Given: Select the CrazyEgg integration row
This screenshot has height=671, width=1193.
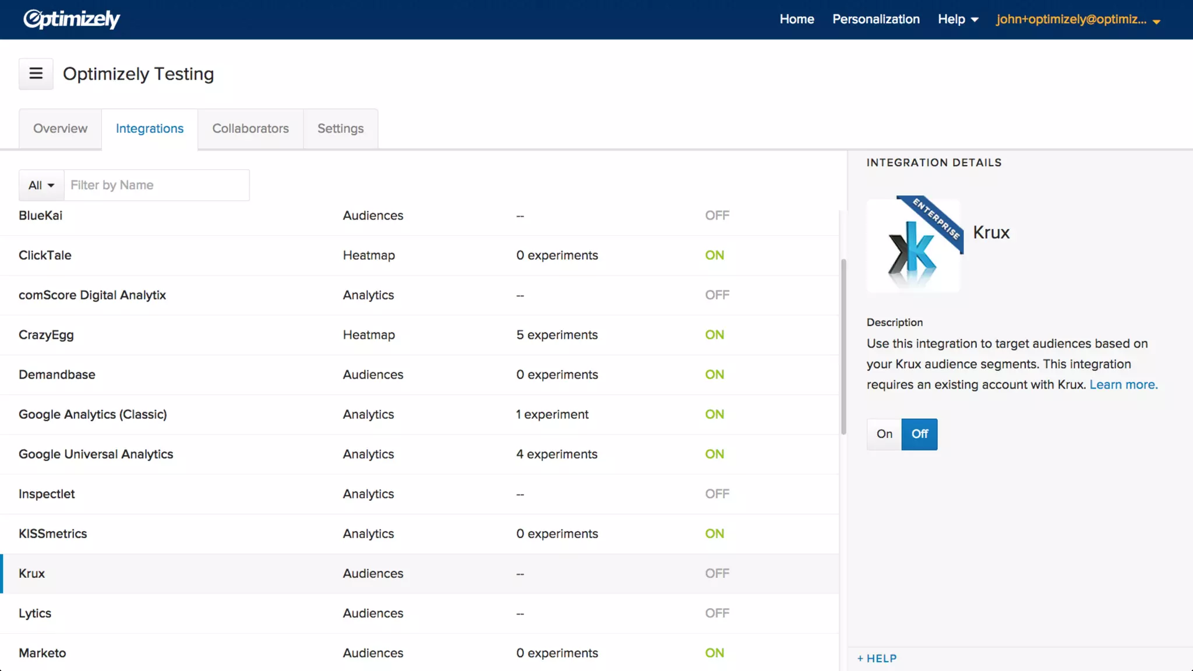Looking at the screenshot, I should point(419,335).
